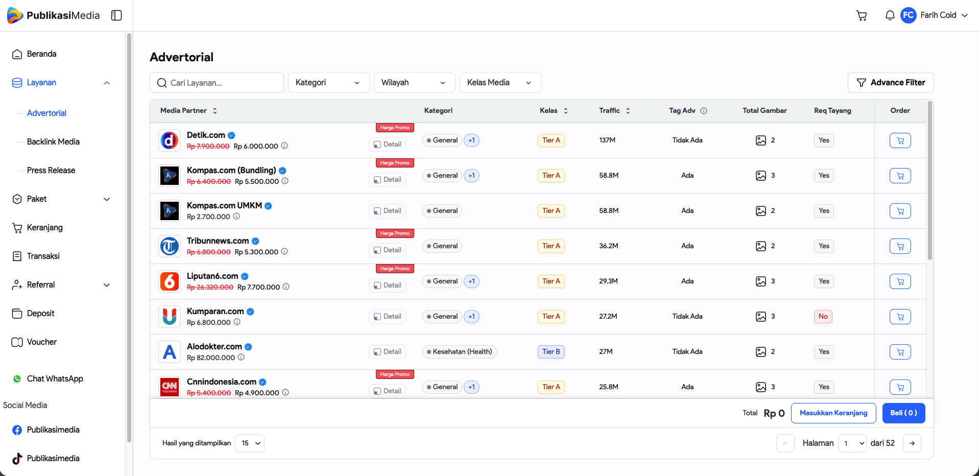Click info icon next to Kumparan.com price

237,322
